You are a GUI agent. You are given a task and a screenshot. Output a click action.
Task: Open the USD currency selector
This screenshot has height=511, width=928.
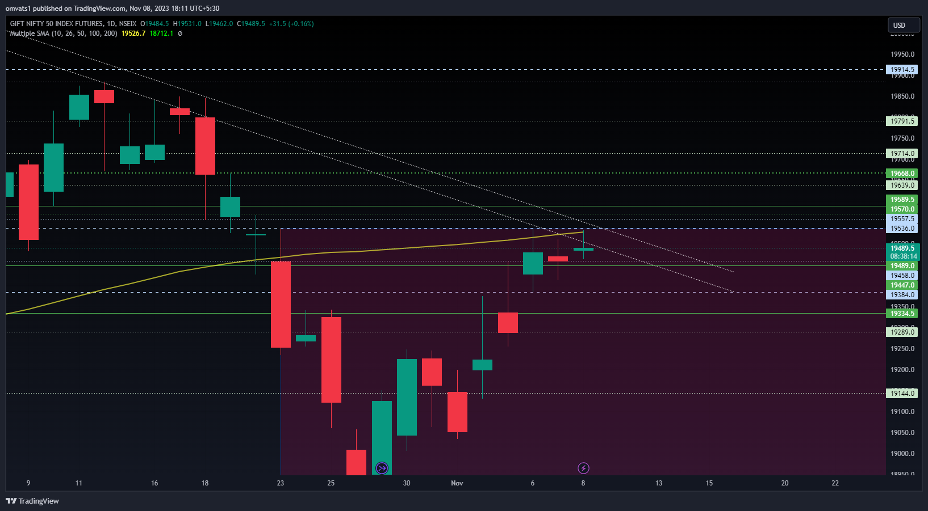click(x=904, y=25)
